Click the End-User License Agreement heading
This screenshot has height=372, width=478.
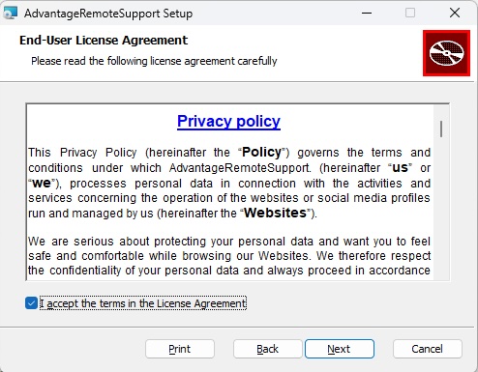point(104,41)
